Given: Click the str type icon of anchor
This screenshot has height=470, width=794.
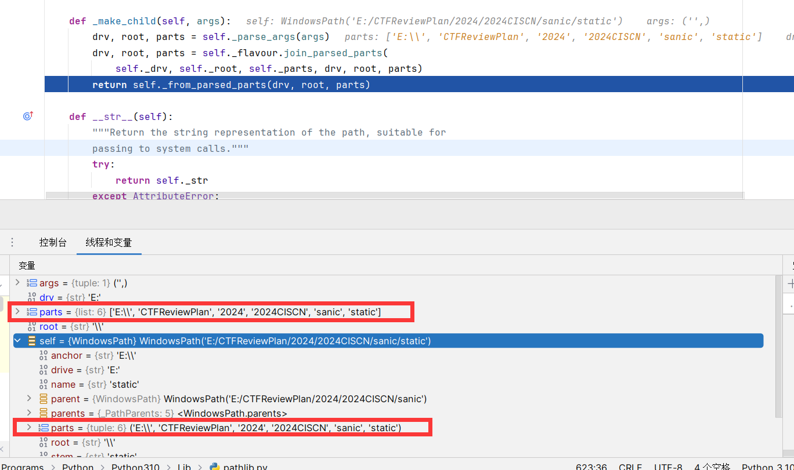Looking at the screenshot, I should pos(44,355).
